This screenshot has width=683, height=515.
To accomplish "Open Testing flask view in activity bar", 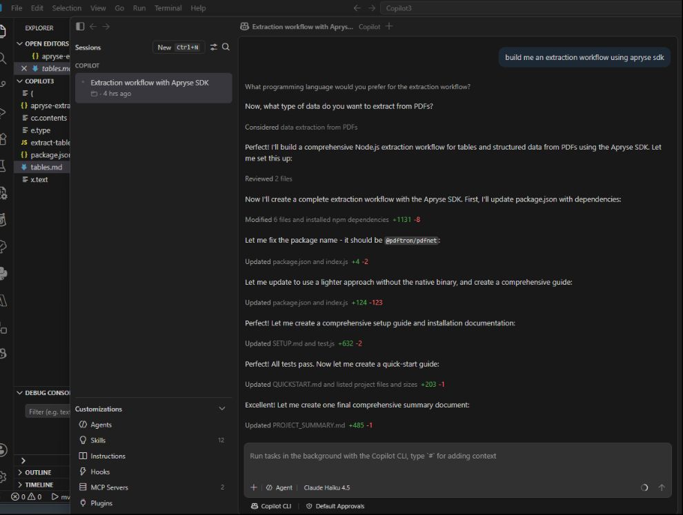I will (3, 166).
